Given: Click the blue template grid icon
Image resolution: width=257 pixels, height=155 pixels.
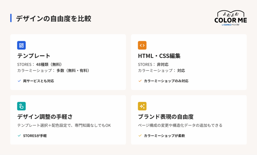Looking at the screenshot, I should point(22,45).
